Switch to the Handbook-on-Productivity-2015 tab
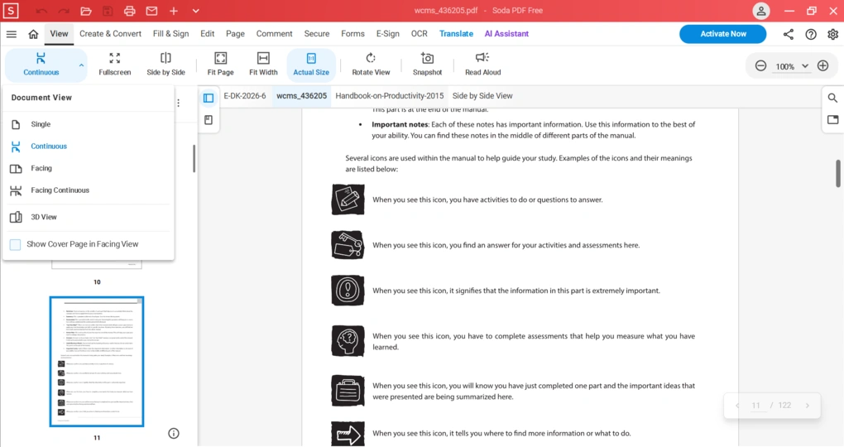This screenshot has height=447, width=844. click(390, 96)
